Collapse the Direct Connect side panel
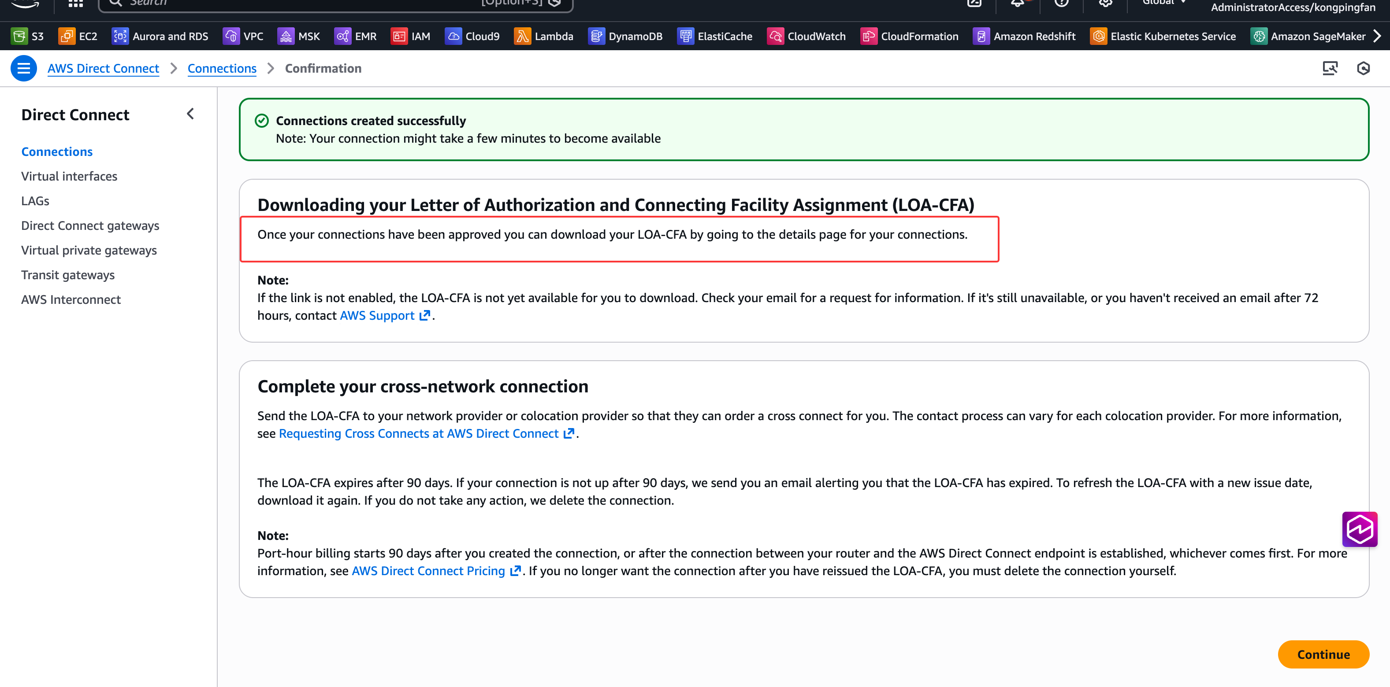The height and width of the screenshot is (687, 1390). coord(190,114)
